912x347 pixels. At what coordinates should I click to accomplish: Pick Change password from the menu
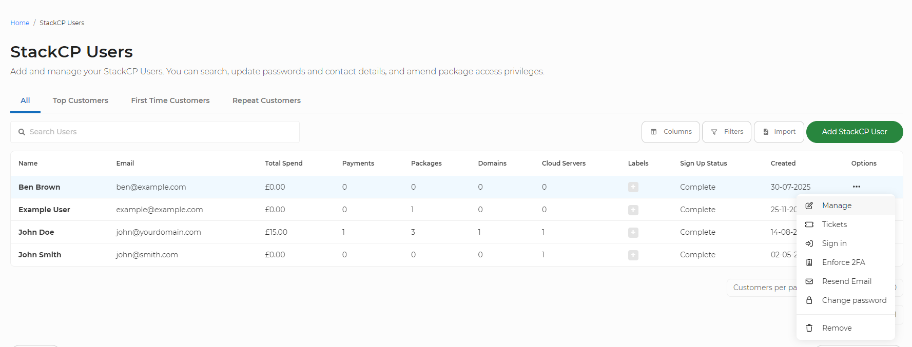click(x=846, y=300)
